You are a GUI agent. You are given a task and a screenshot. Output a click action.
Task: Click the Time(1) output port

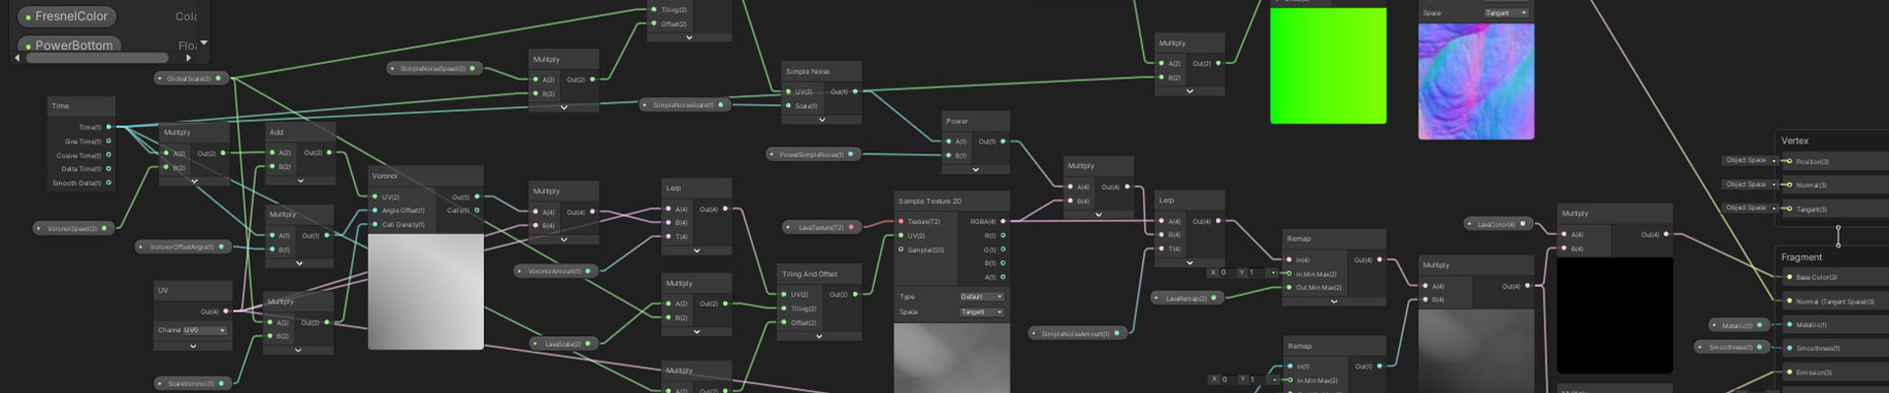(108, 127)
